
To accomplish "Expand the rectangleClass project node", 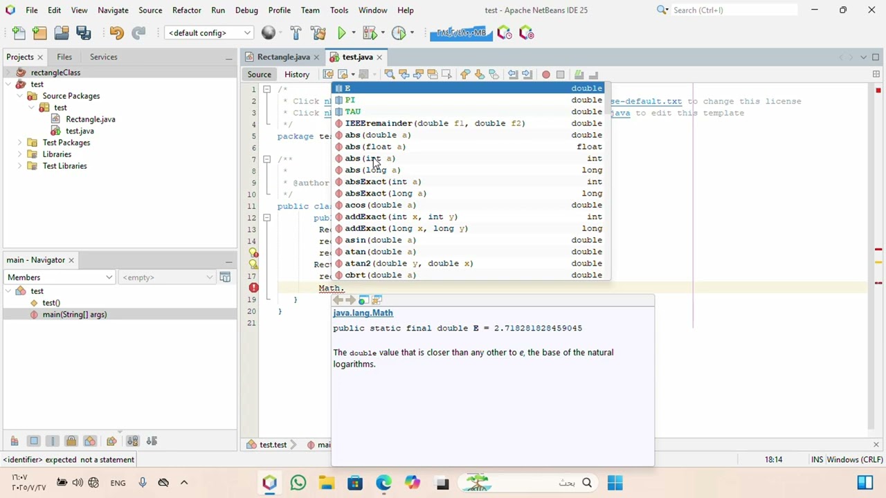I will tap(8, 73).
